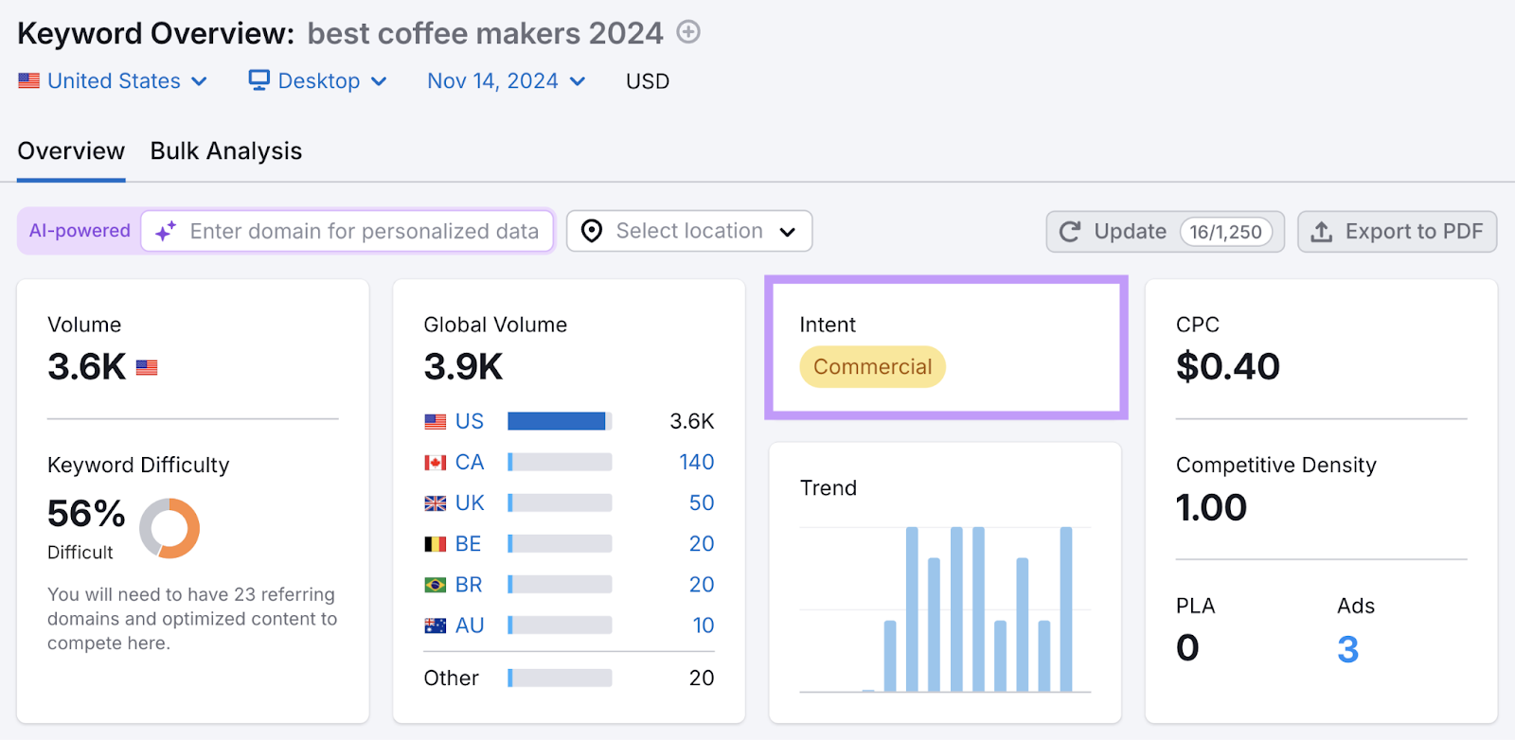Click the Keyword Difficulty donut chart
Viewport: 1515px width, 740px height.
coord(169,528)
